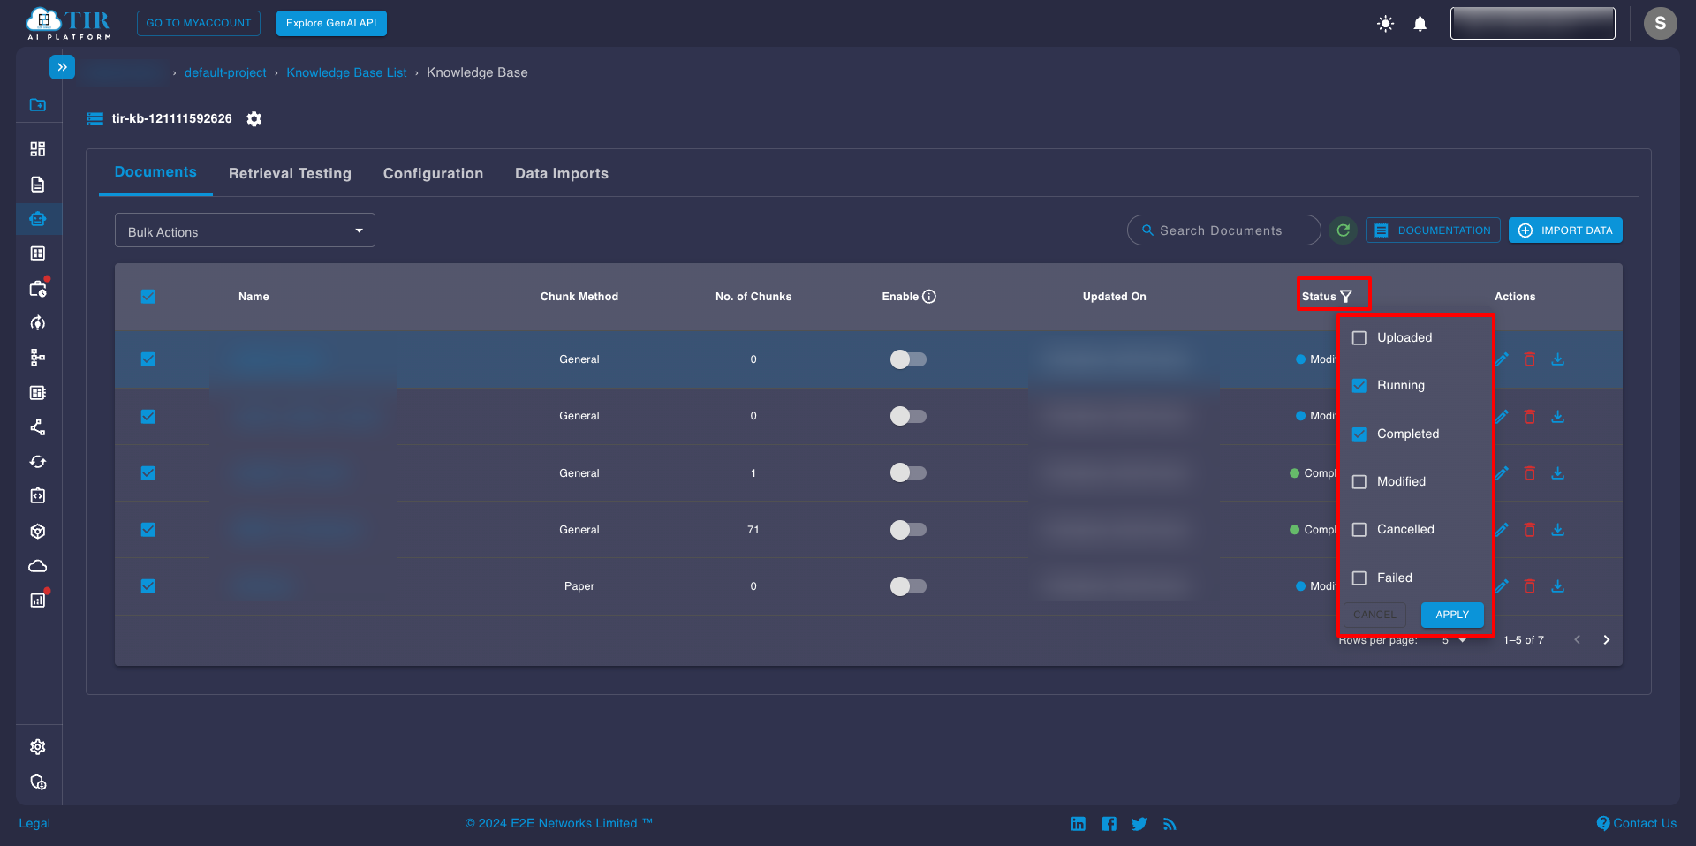
Task: Check the Modified status filter
Action: [x=1359, y=482]
